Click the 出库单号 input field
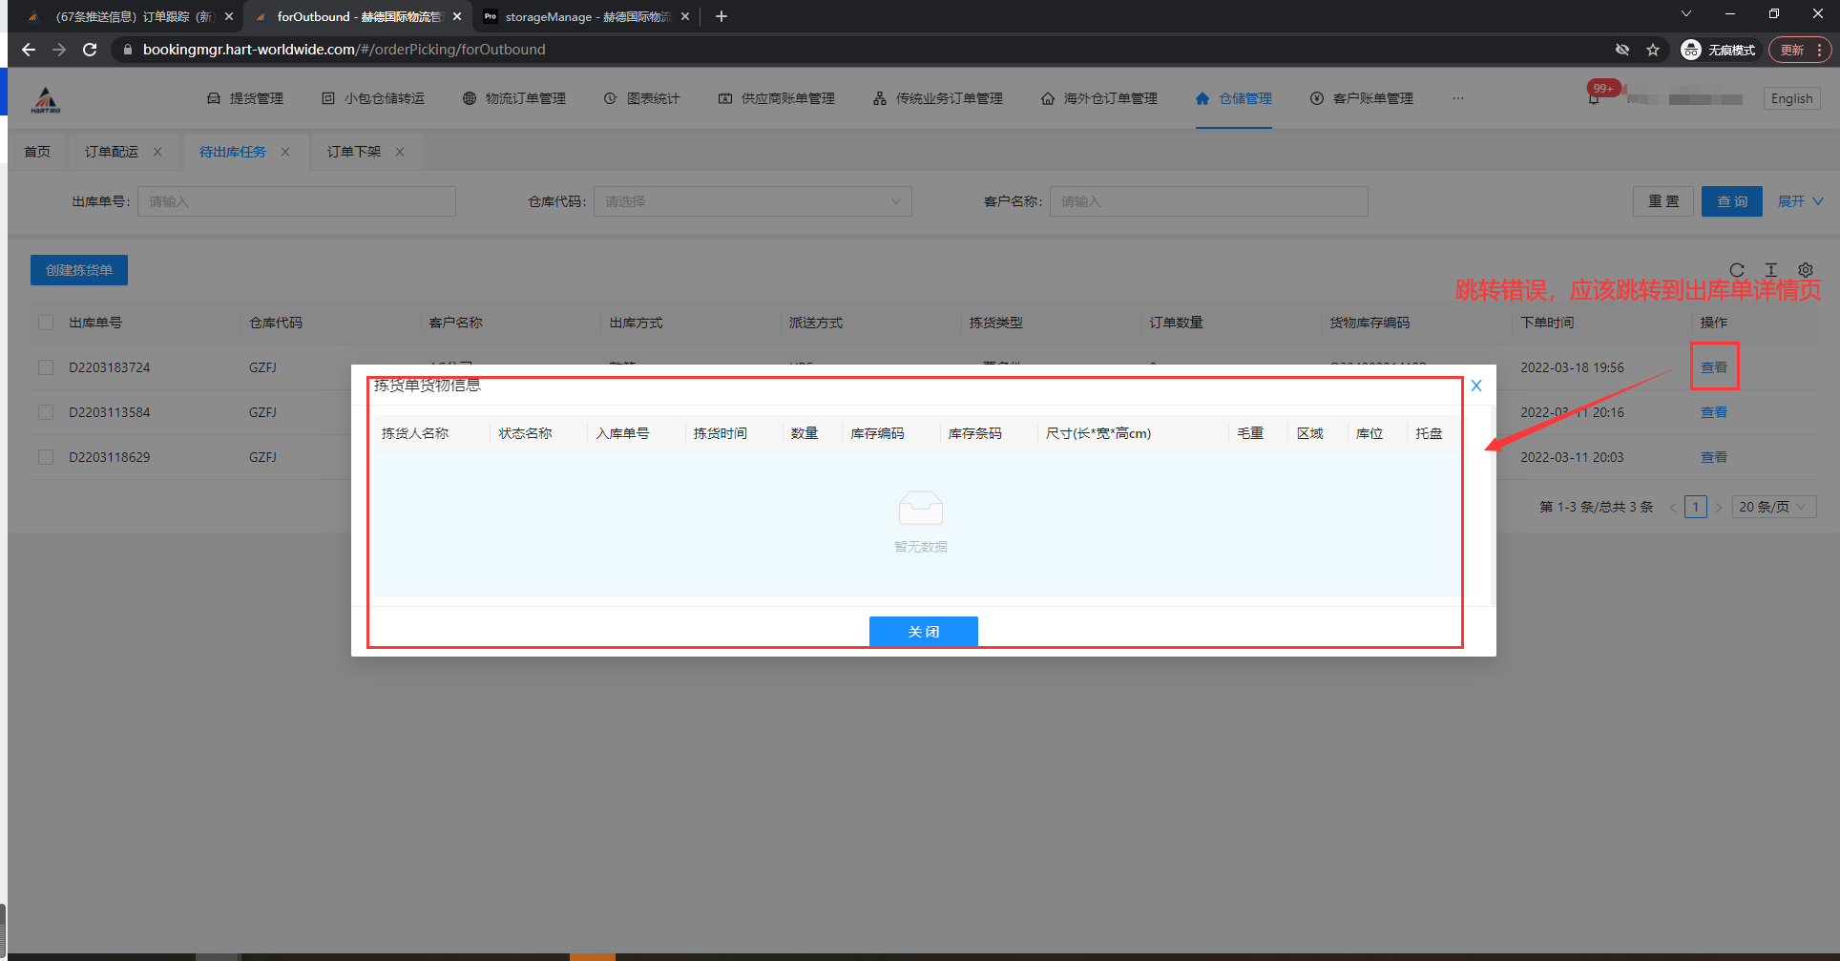 (296, 201)
